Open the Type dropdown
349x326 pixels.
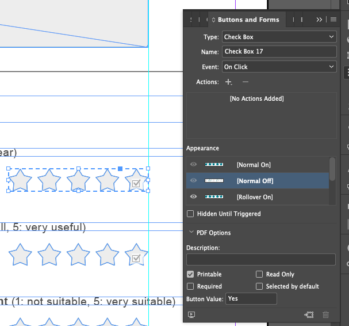pyautogui.click(x=279, y=37)
